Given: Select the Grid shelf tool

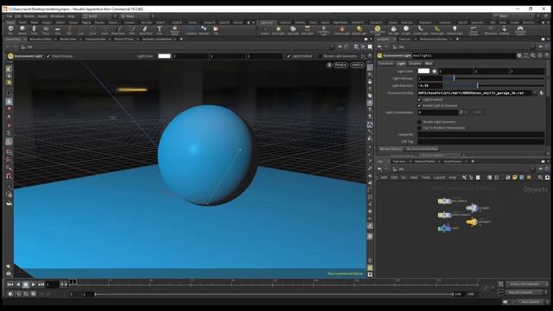Looking at the screenshot, I should (x=58, y=30).
